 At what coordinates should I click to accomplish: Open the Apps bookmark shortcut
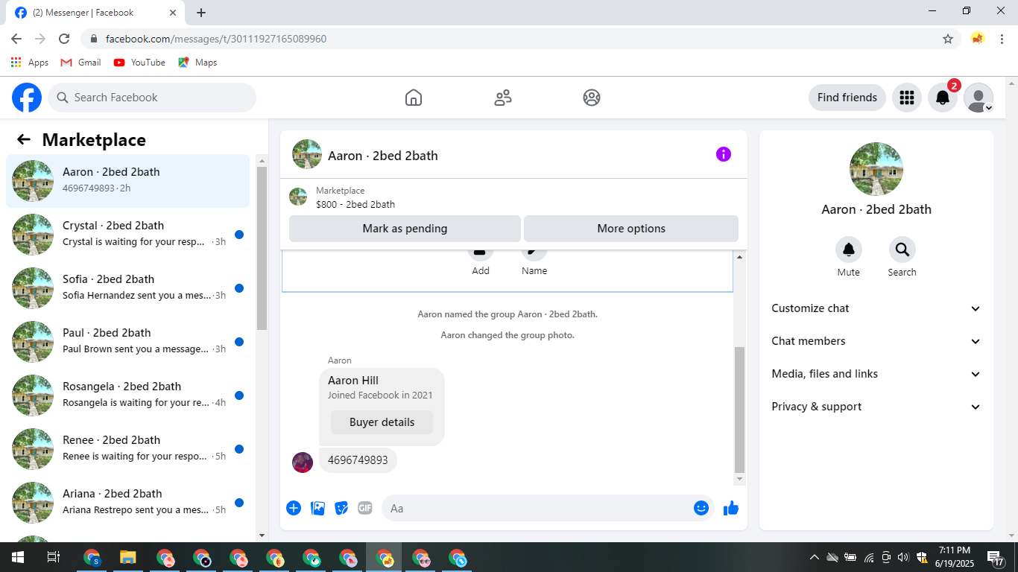pos(30,63)
